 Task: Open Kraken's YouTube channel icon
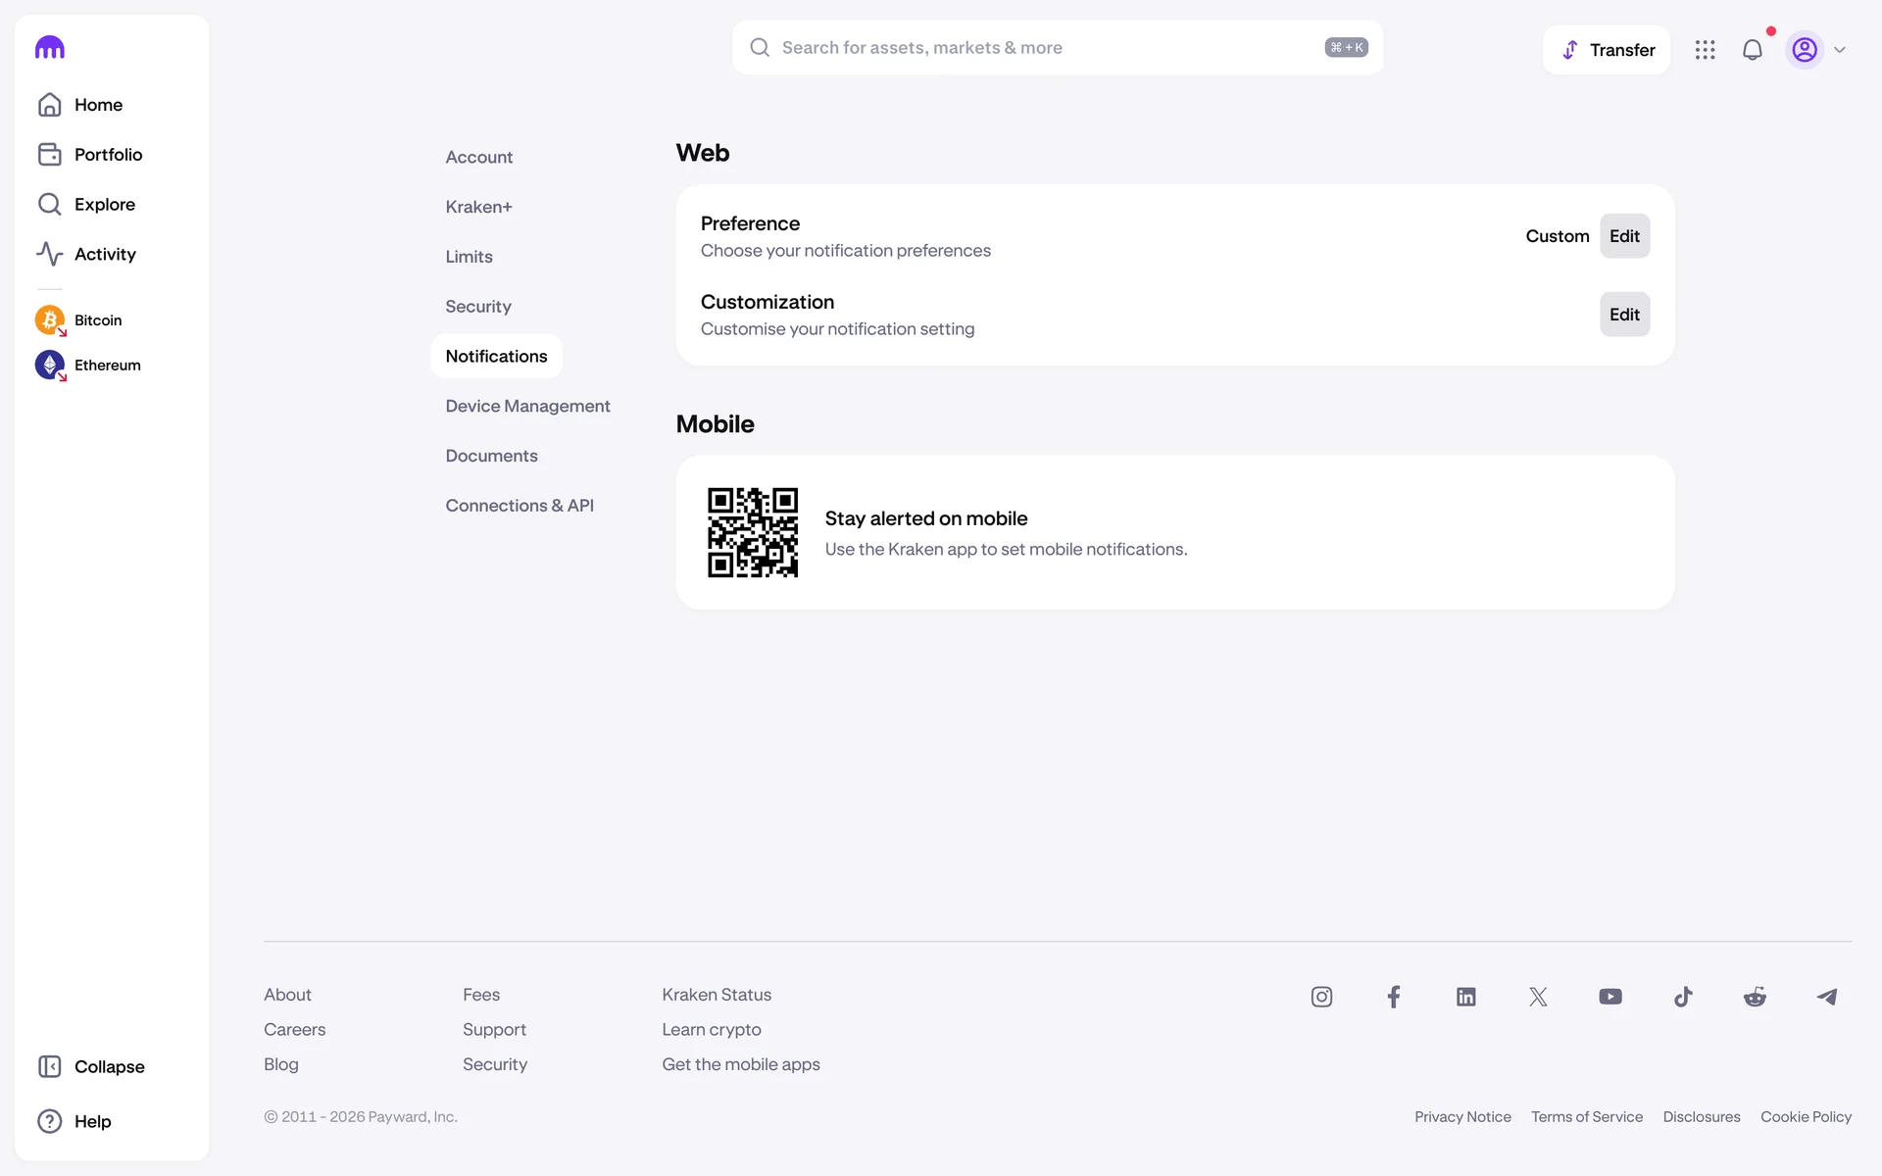click(x=1610, y=997)
